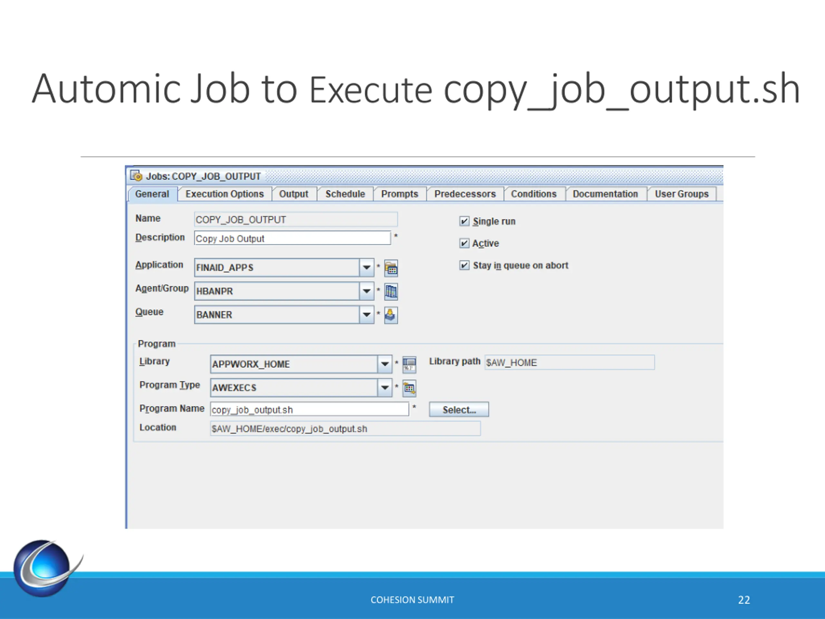This screenshot has height=619, width=825.
Task: Click the Name field containing COPY_JOB_OUTPUT
Action: coord(296,220)
